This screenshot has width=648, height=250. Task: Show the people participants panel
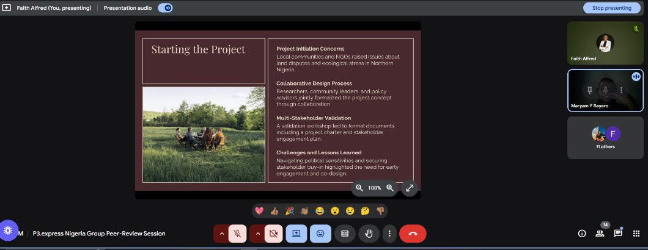pyautogui.click(x=600, y=234)
